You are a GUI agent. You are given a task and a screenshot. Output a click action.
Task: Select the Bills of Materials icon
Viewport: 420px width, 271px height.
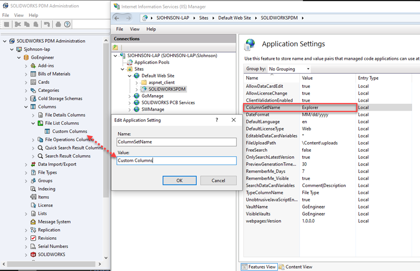coord(33,74)
